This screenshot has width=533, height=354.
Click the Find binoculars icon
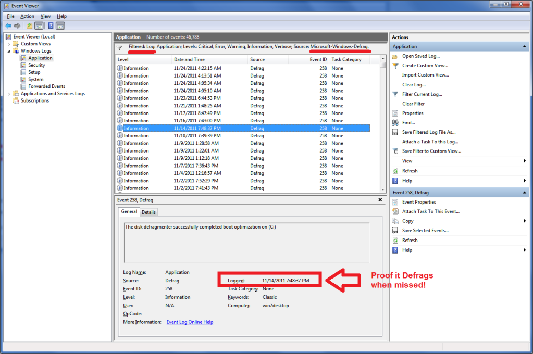(395, 123)
